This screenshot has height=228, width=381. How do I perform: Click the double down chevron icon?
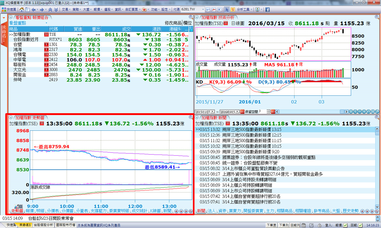[56, 10]
